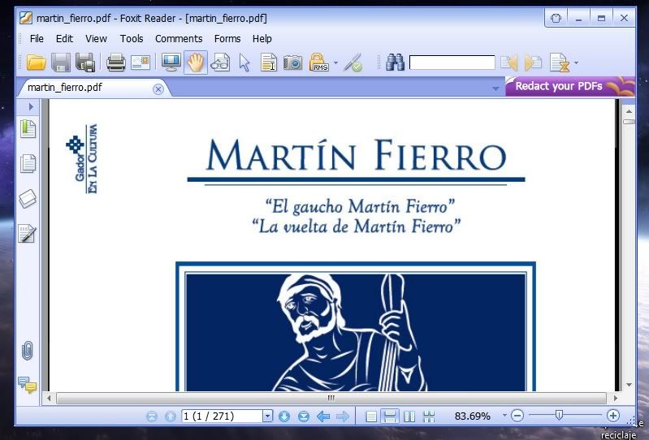
Task: Click the RMS padlock icon
Action: click(318, 63)
